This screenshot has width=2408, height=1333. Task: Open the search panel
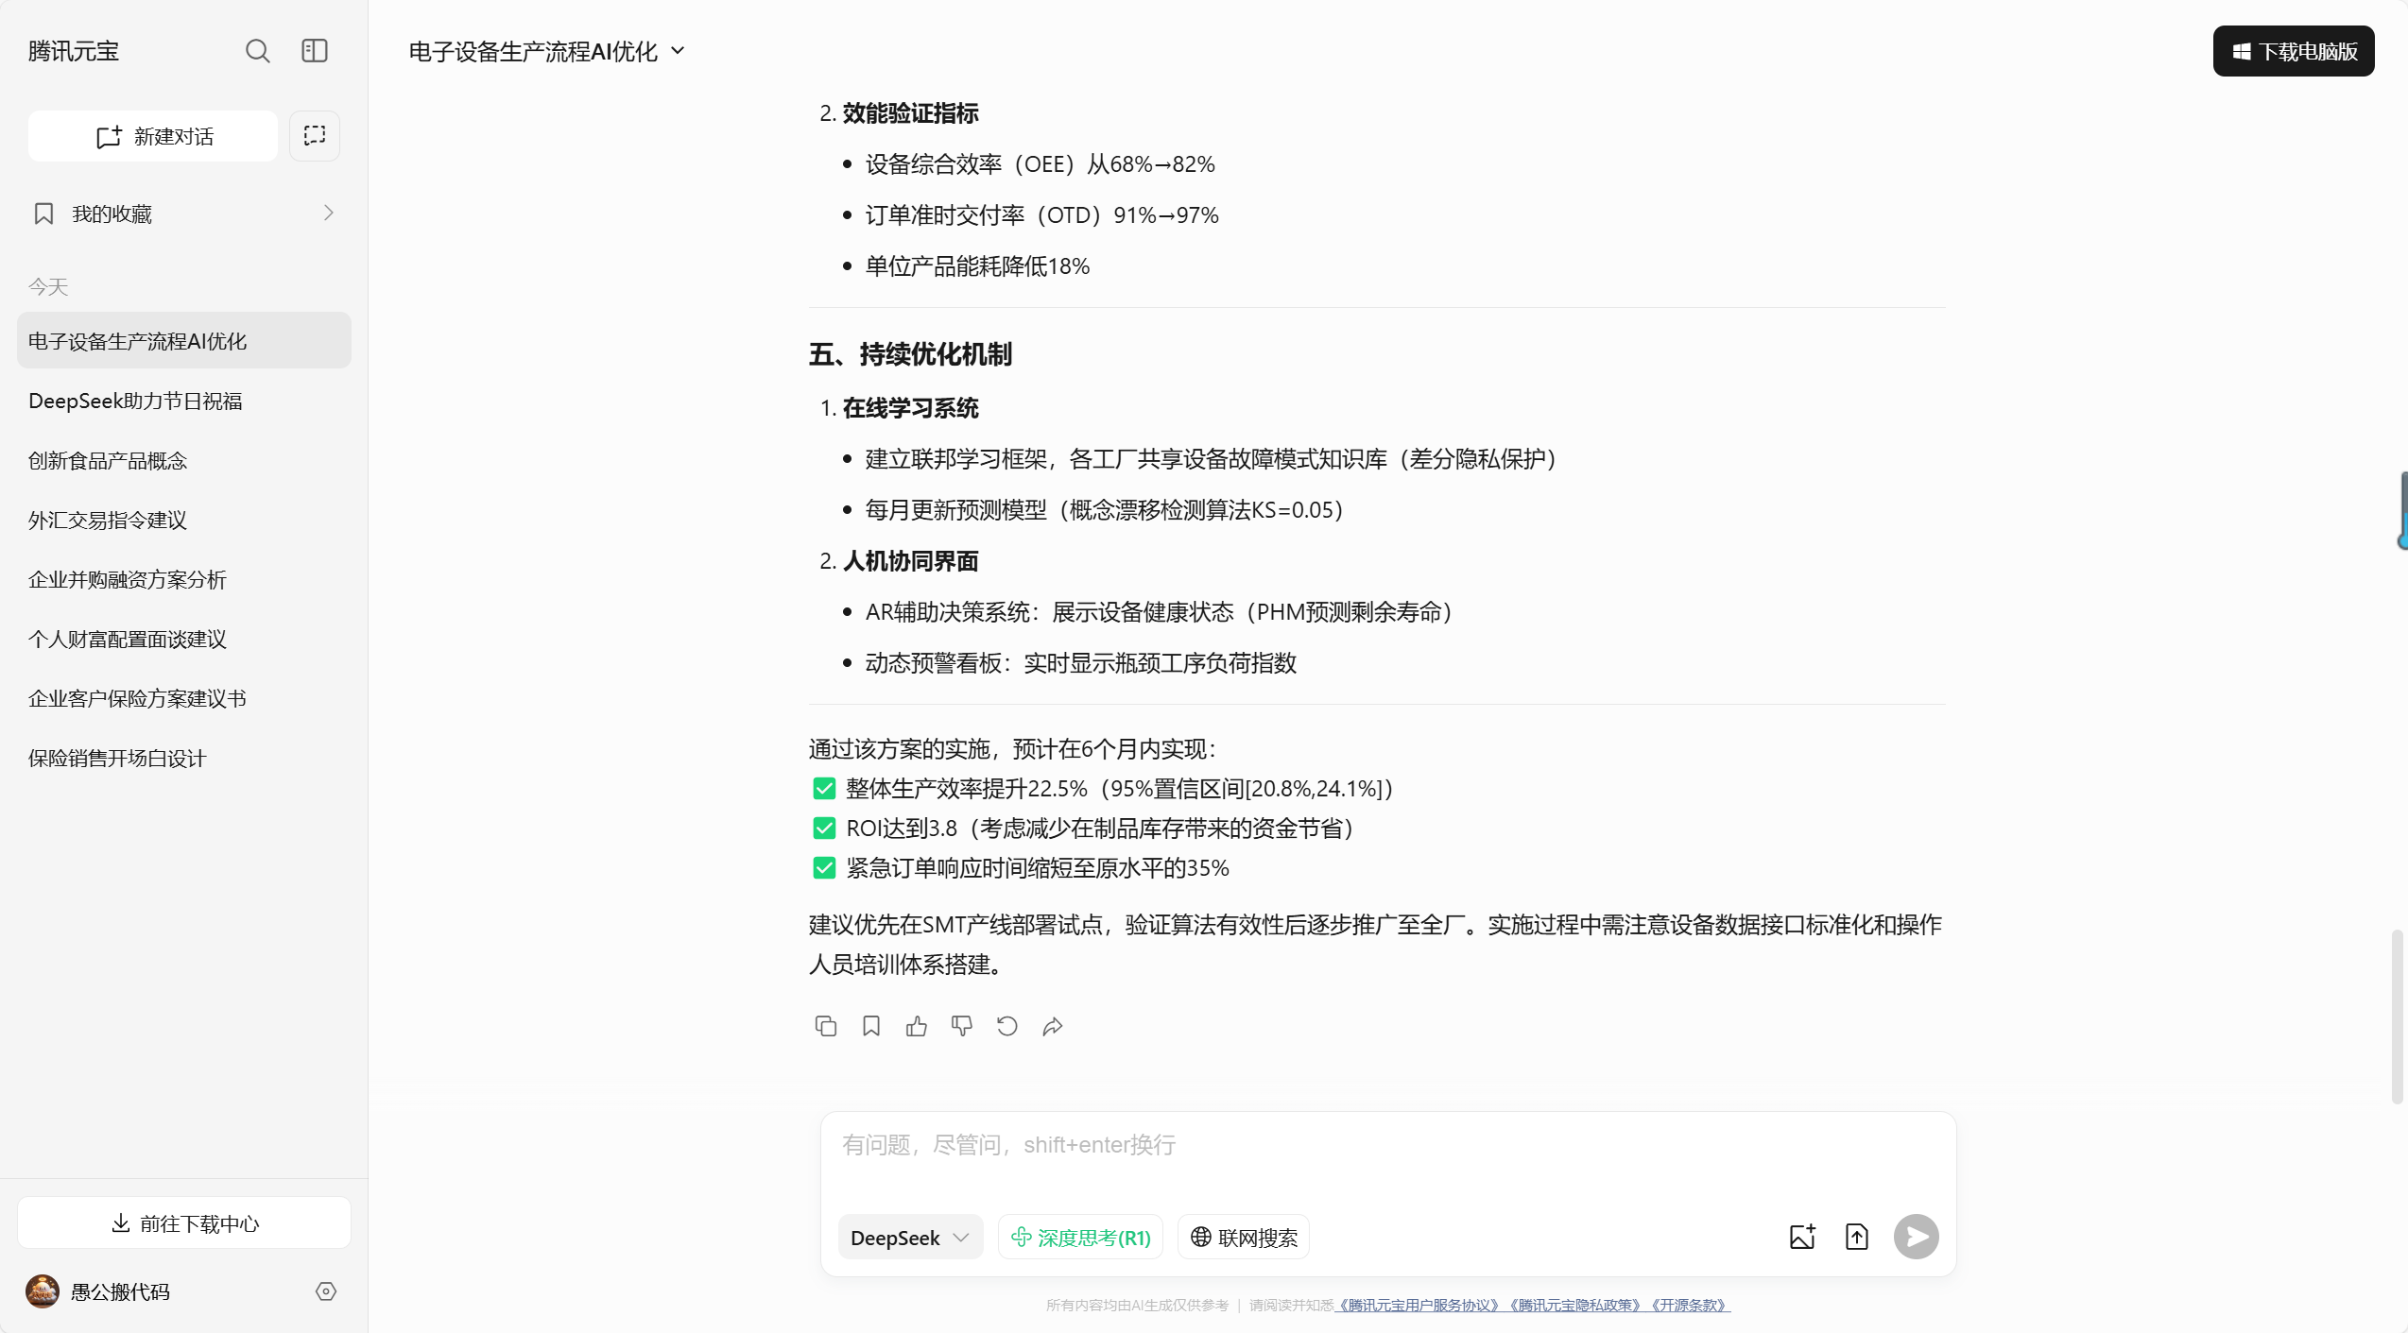coord(257,51)
